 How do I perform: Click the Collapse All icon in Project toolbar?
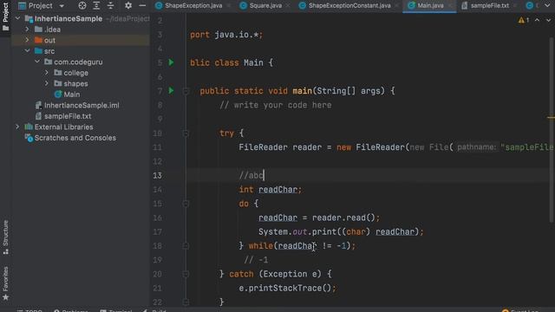click(x=110, y=6)
